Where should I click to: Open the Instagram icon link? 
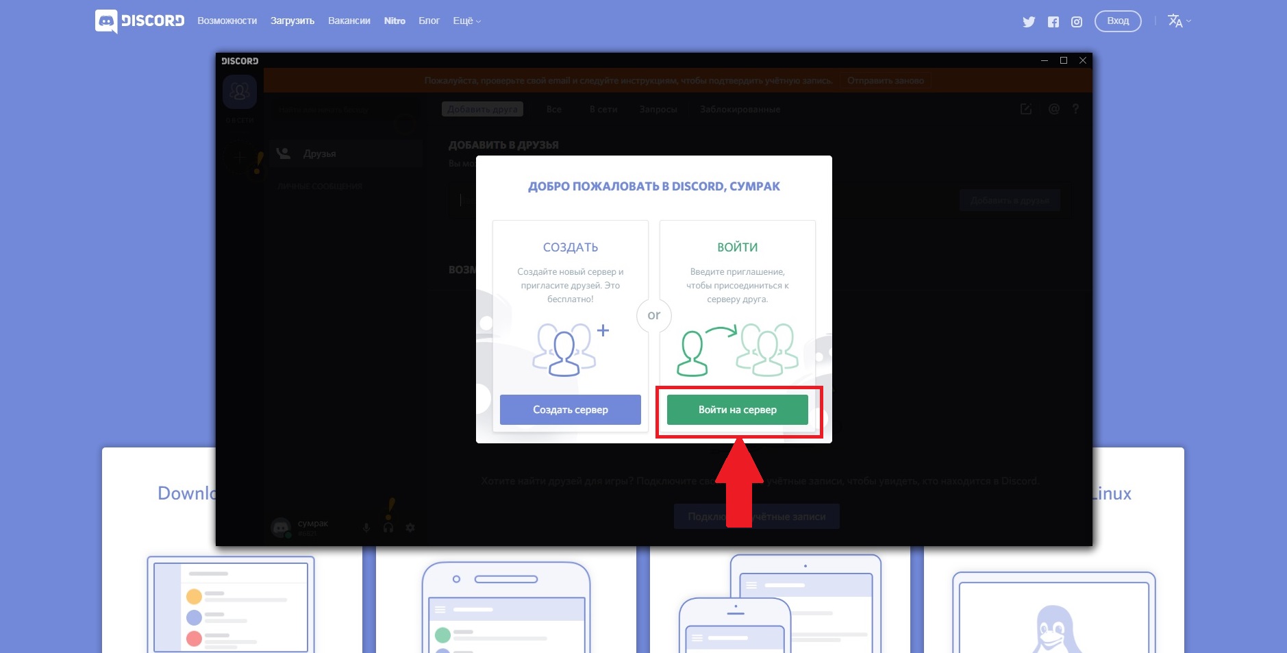tap(1077, 22)
